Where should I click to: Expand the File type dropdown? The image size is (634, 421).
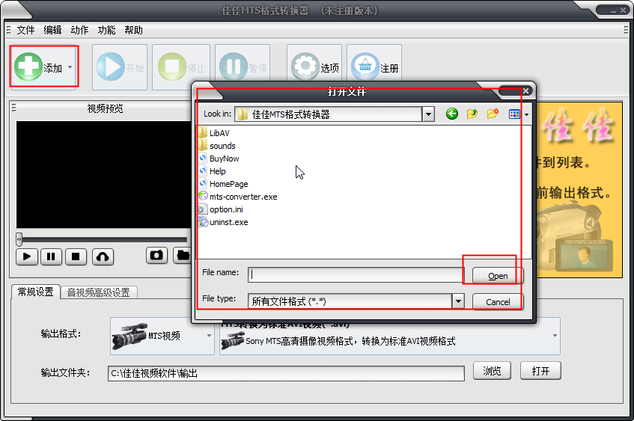point(457,301)
